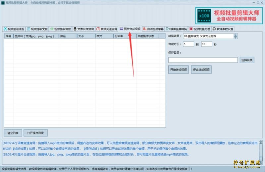Open the 视频超级混剪 tab
265x172 pixels.
point(14,29)
